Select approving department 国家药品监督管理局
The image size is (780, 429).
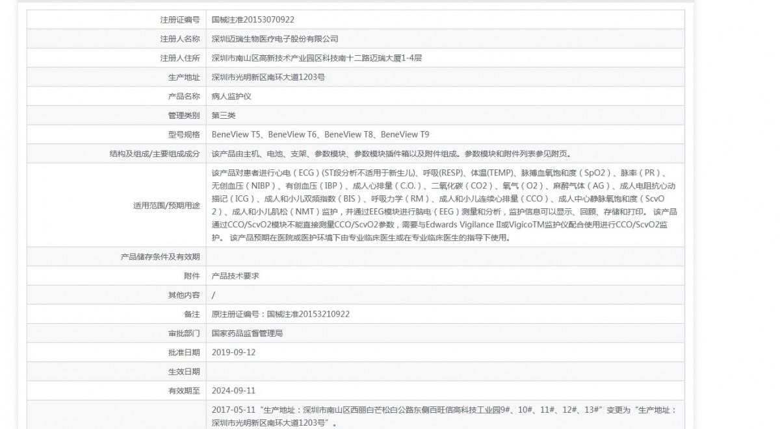pos(247,333)
